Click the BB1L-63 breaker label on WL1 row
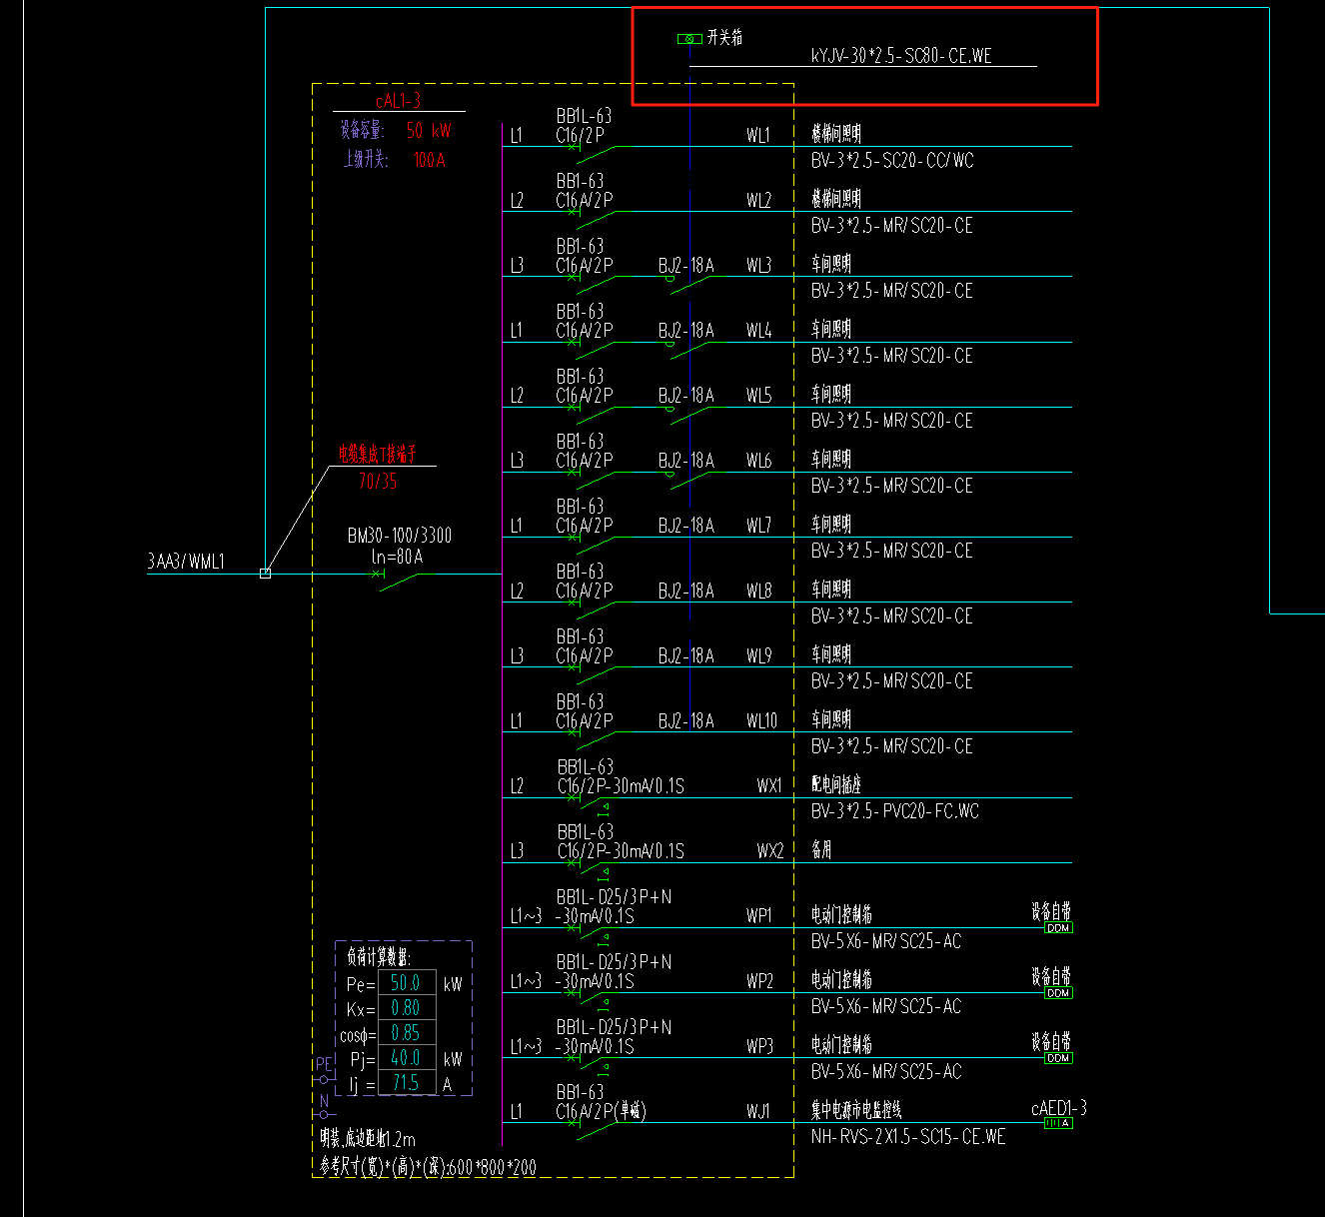This screenshot has height=1217, width=1325. coord(584,117)
